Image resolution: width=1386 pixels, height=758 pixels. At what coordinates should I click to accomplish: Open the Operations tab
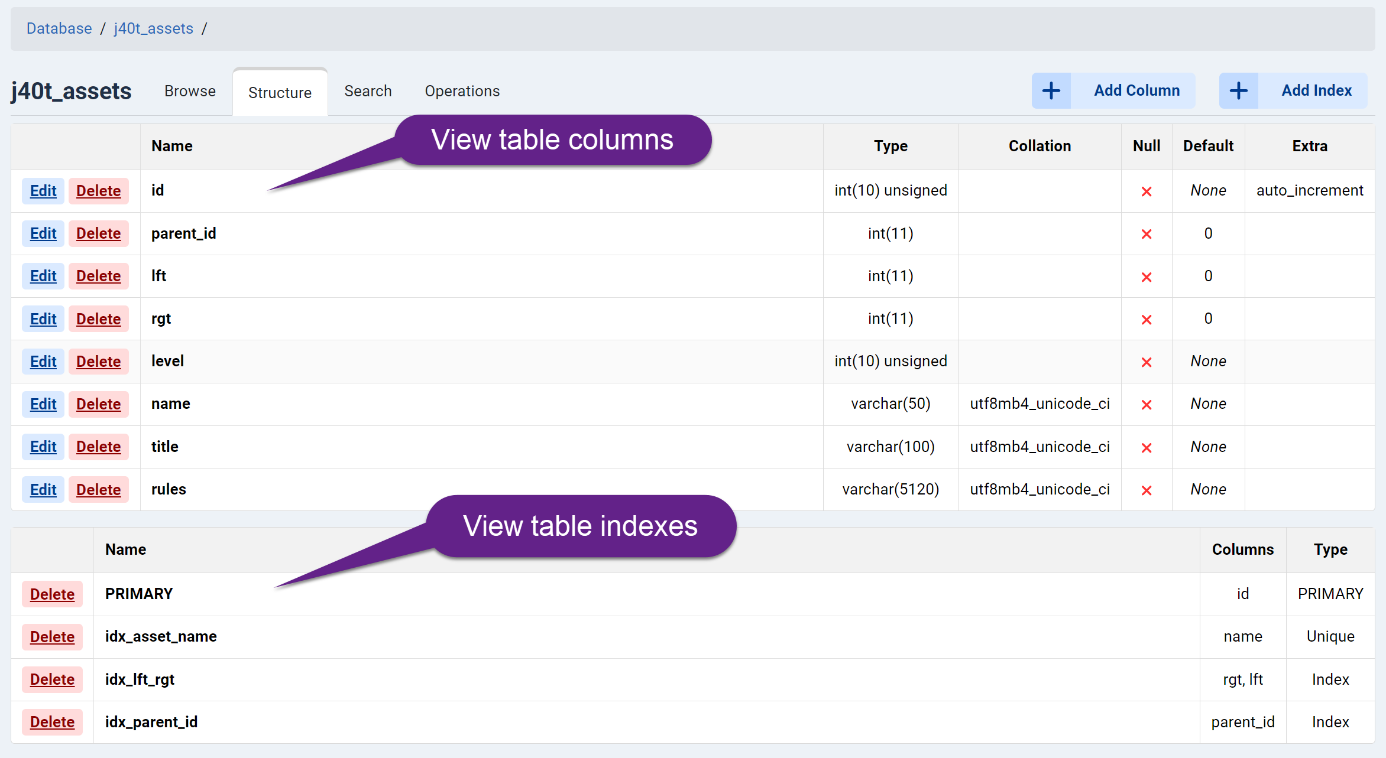click(x=462, y=92)
